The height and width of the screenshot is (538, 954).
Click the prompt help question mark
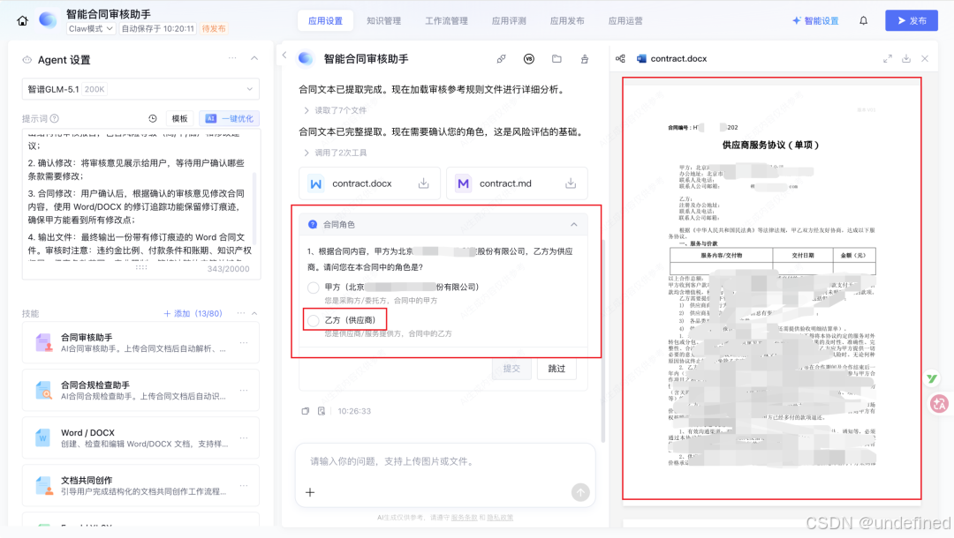click(x=55, y=118)
